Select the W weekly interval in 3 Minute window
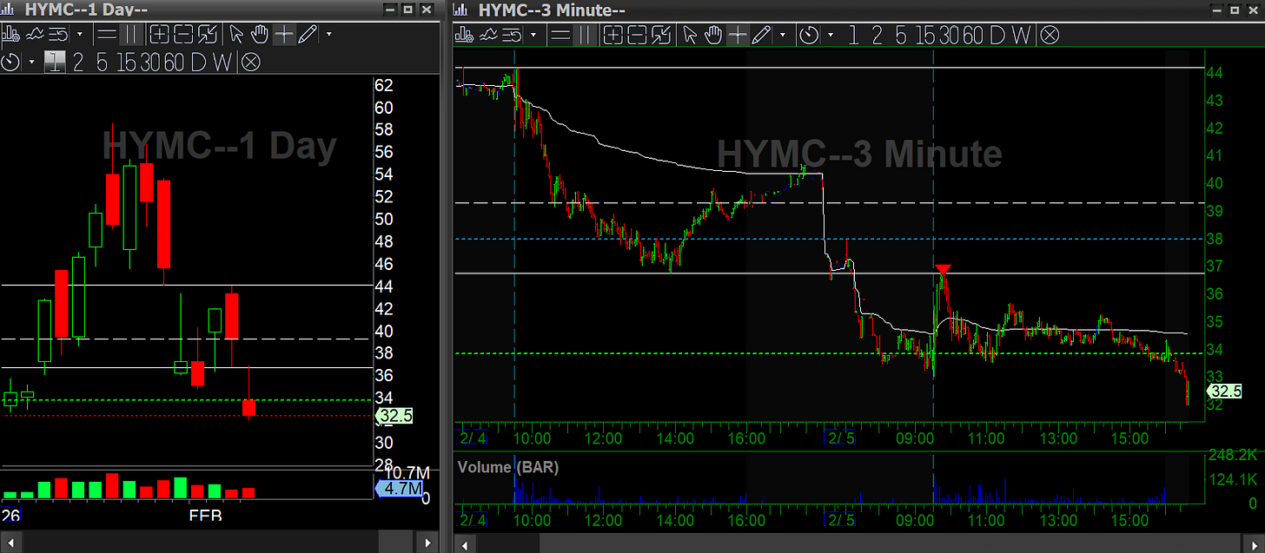The image size is (1265, 553). [1022, 35]
